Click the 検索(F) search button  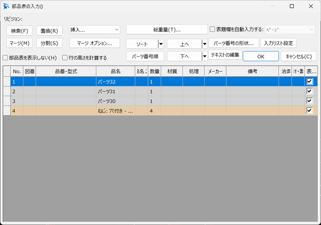click(x=19, y=31)
